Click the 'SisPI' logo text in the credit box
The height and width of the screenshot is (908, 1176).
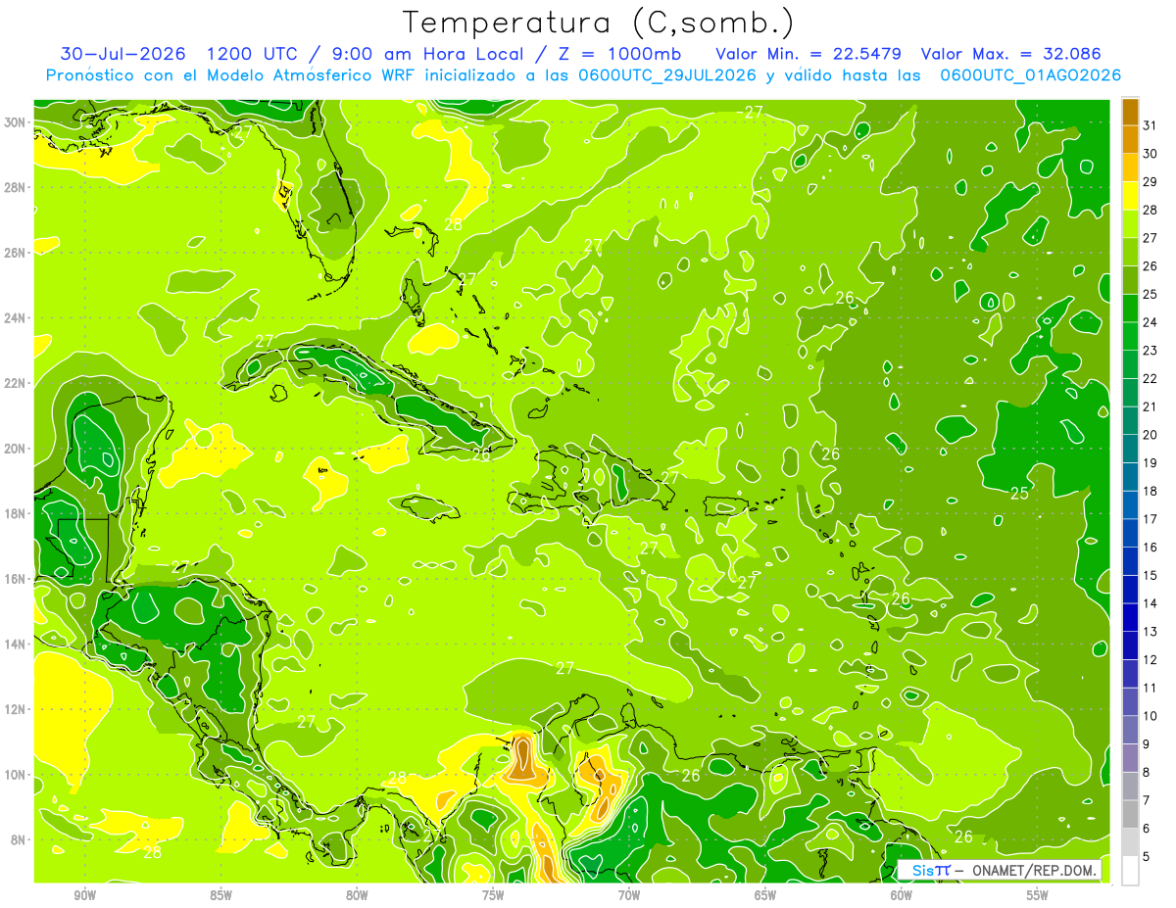point(930,870)
